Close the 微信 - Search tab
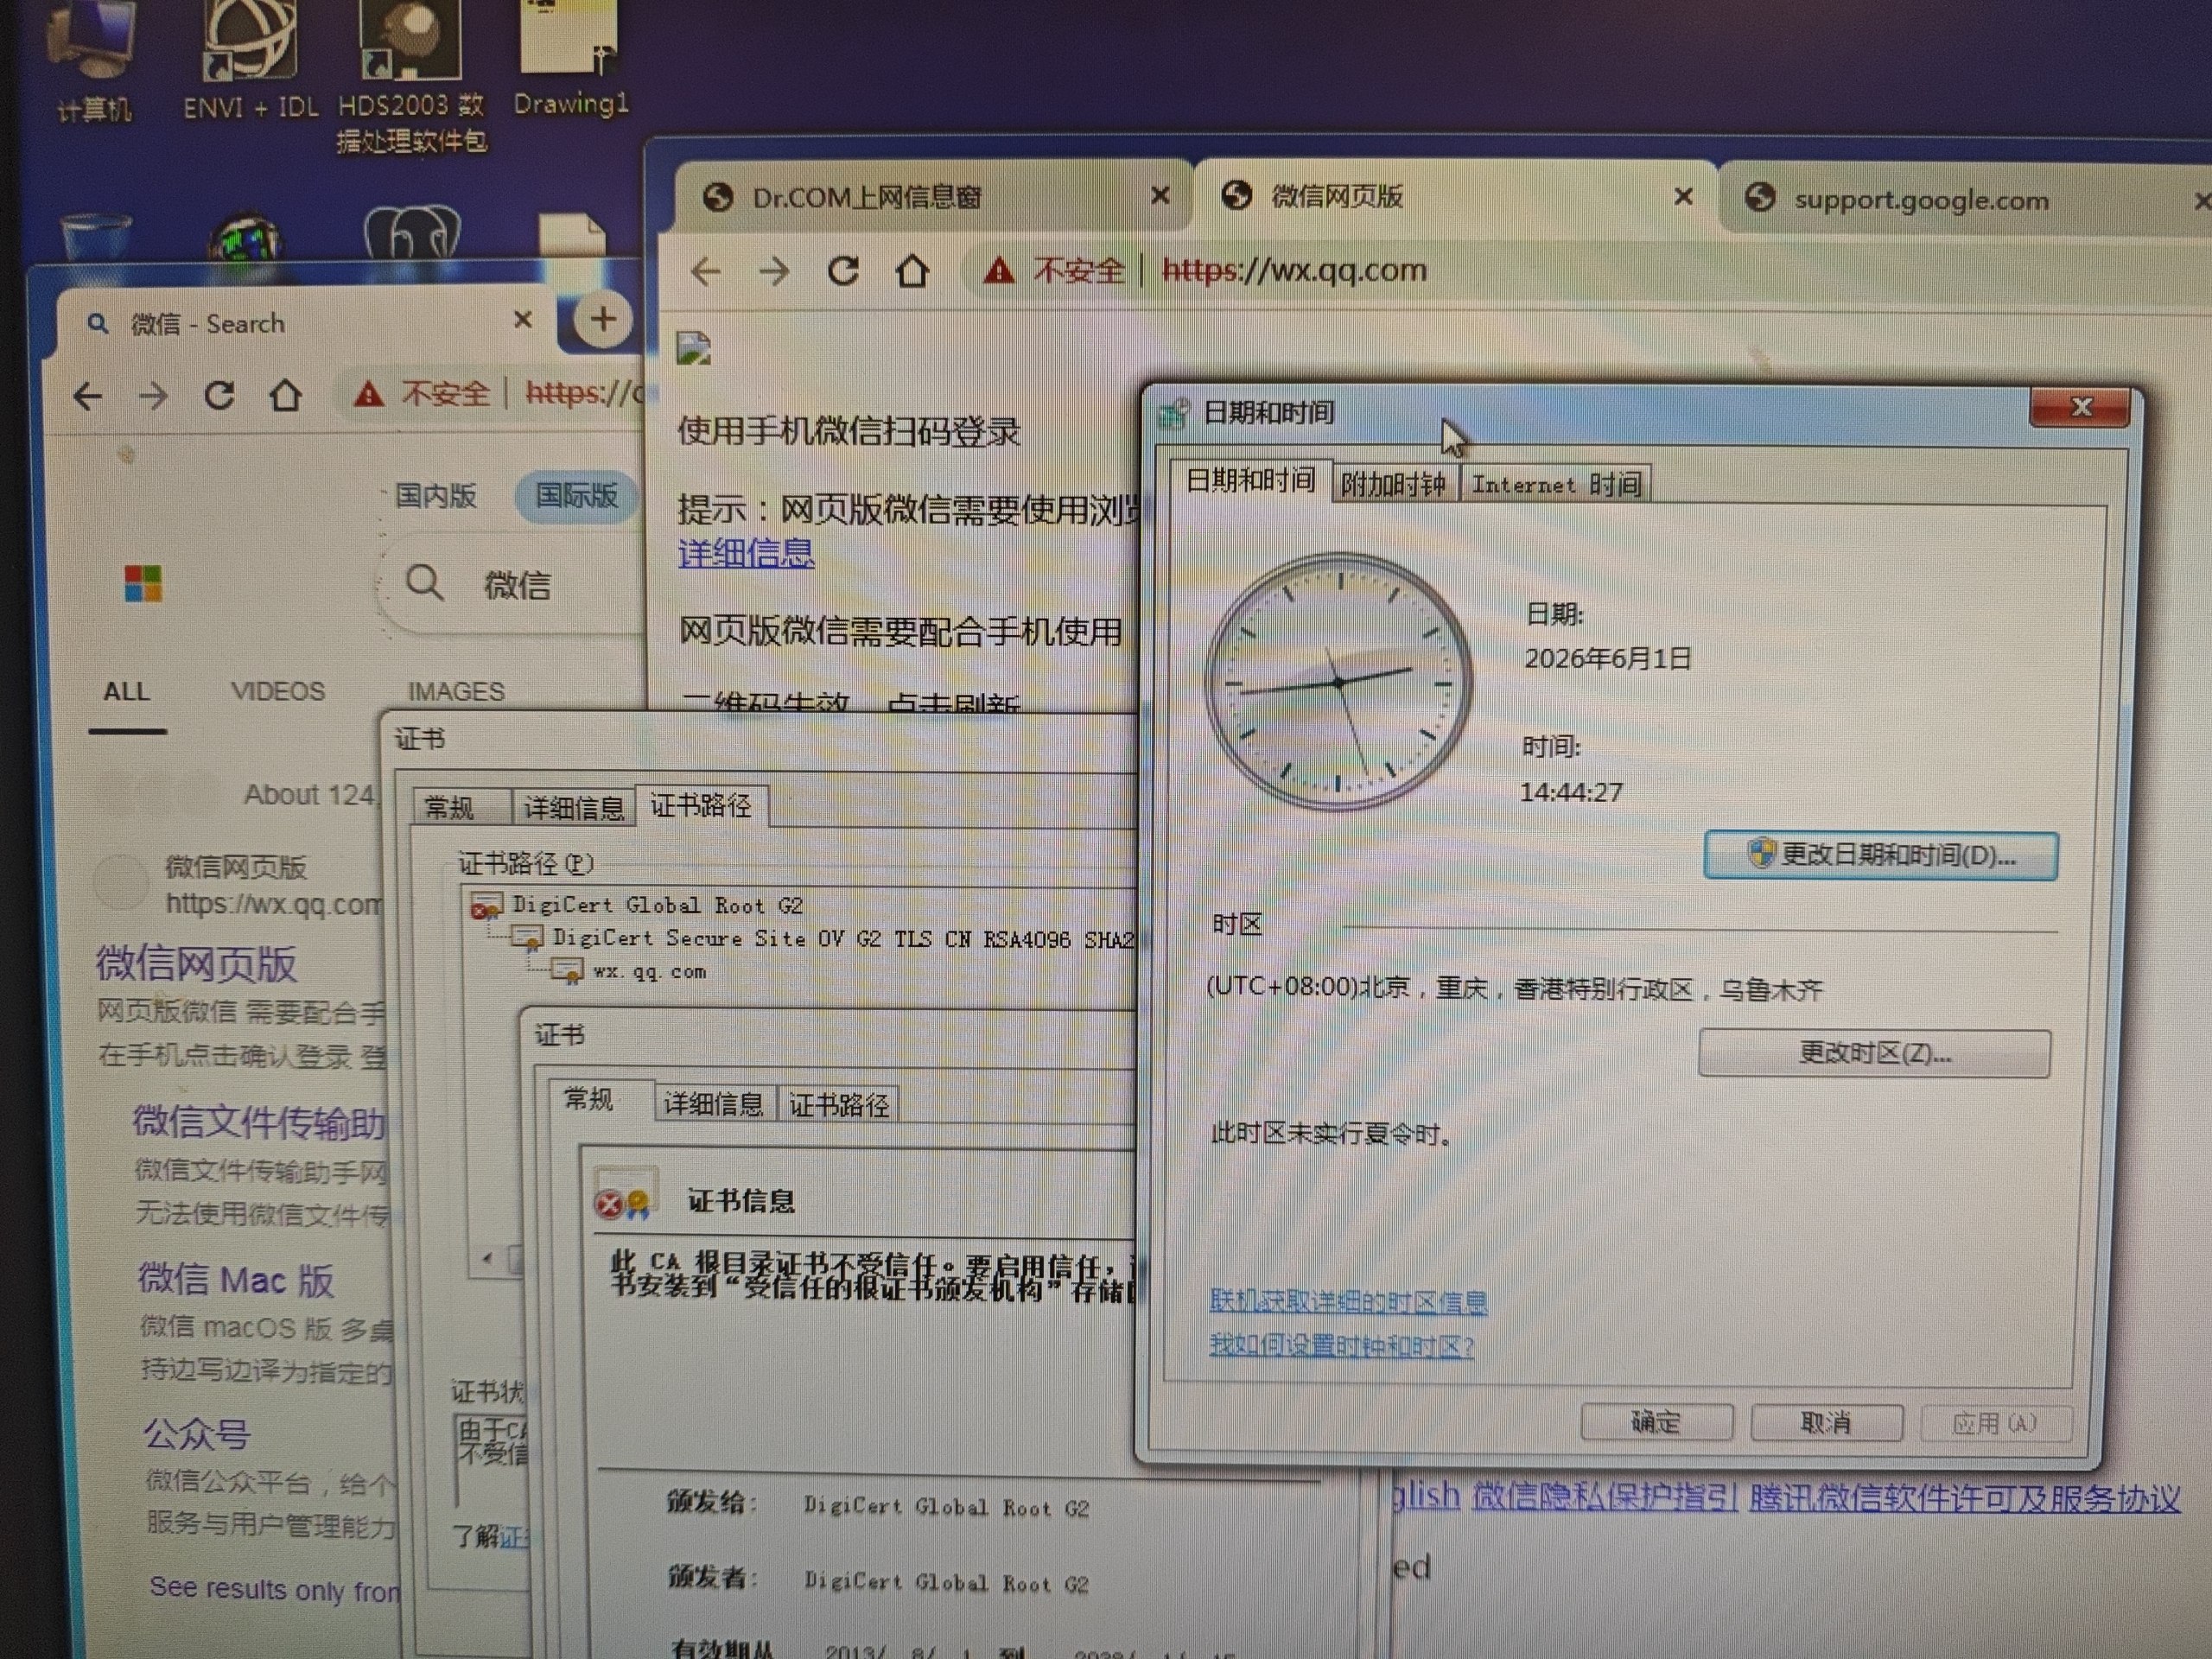 [x=522, y=319]
